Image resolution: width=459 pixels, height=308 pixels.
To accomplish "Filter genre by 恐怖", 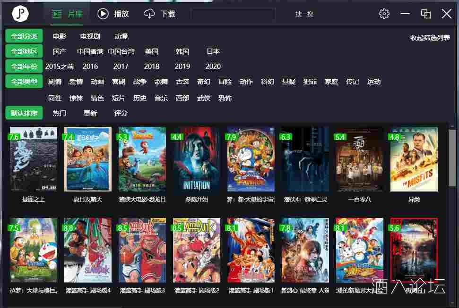I will coord(225,98).
